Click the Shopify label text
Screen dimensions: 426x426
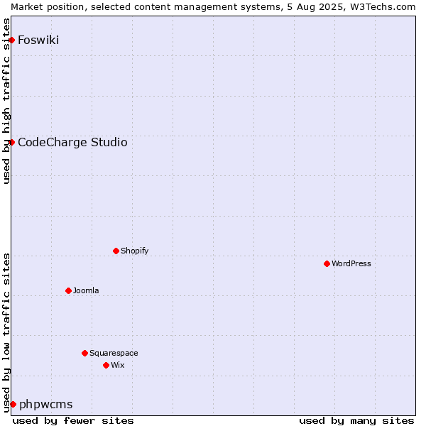click(x=134, y=251)
